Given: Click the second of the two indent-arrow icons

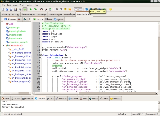Looking at the screenshot, I should point(61,9).
